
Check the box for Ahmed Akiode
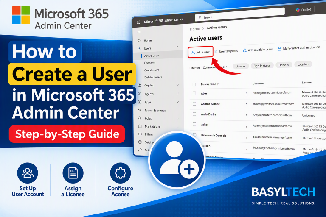pos(194,103)
